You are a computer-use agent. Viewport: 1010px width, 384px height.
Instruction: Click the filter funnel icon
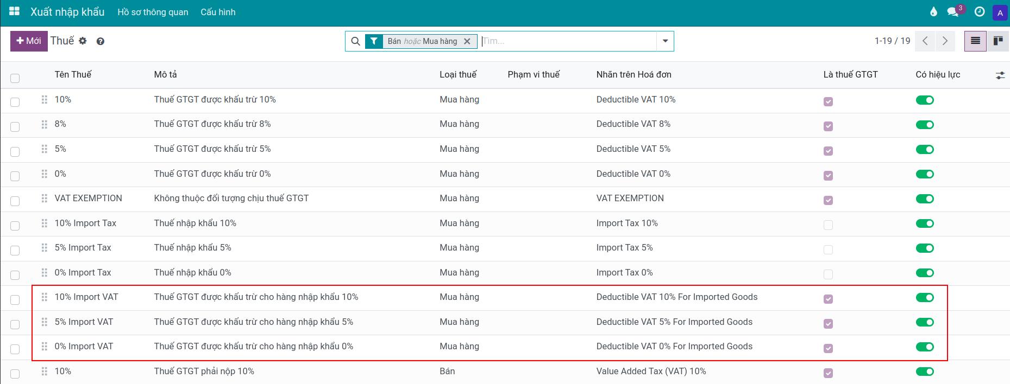(374, 41)
